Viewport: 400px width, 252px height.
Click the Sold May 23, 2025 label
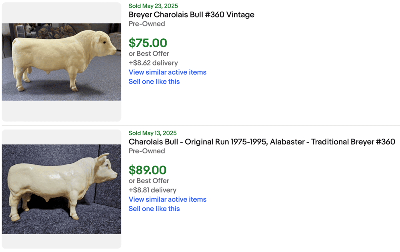tap(153, 6)
